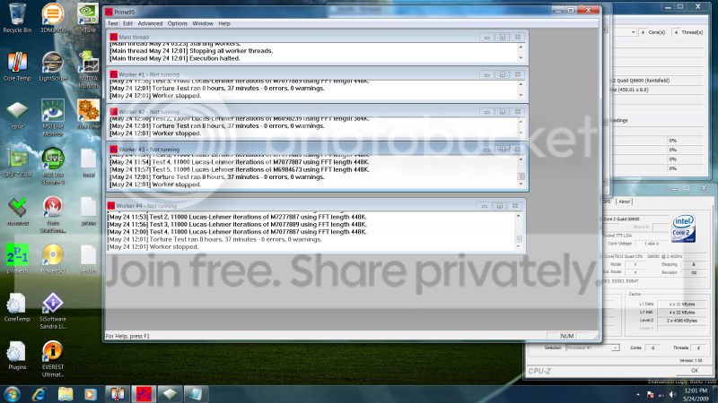The width and height of the screenshot is (718, 403).
Task: Click 'Execution halted.' line in Main thread
Action: [174, 58]
